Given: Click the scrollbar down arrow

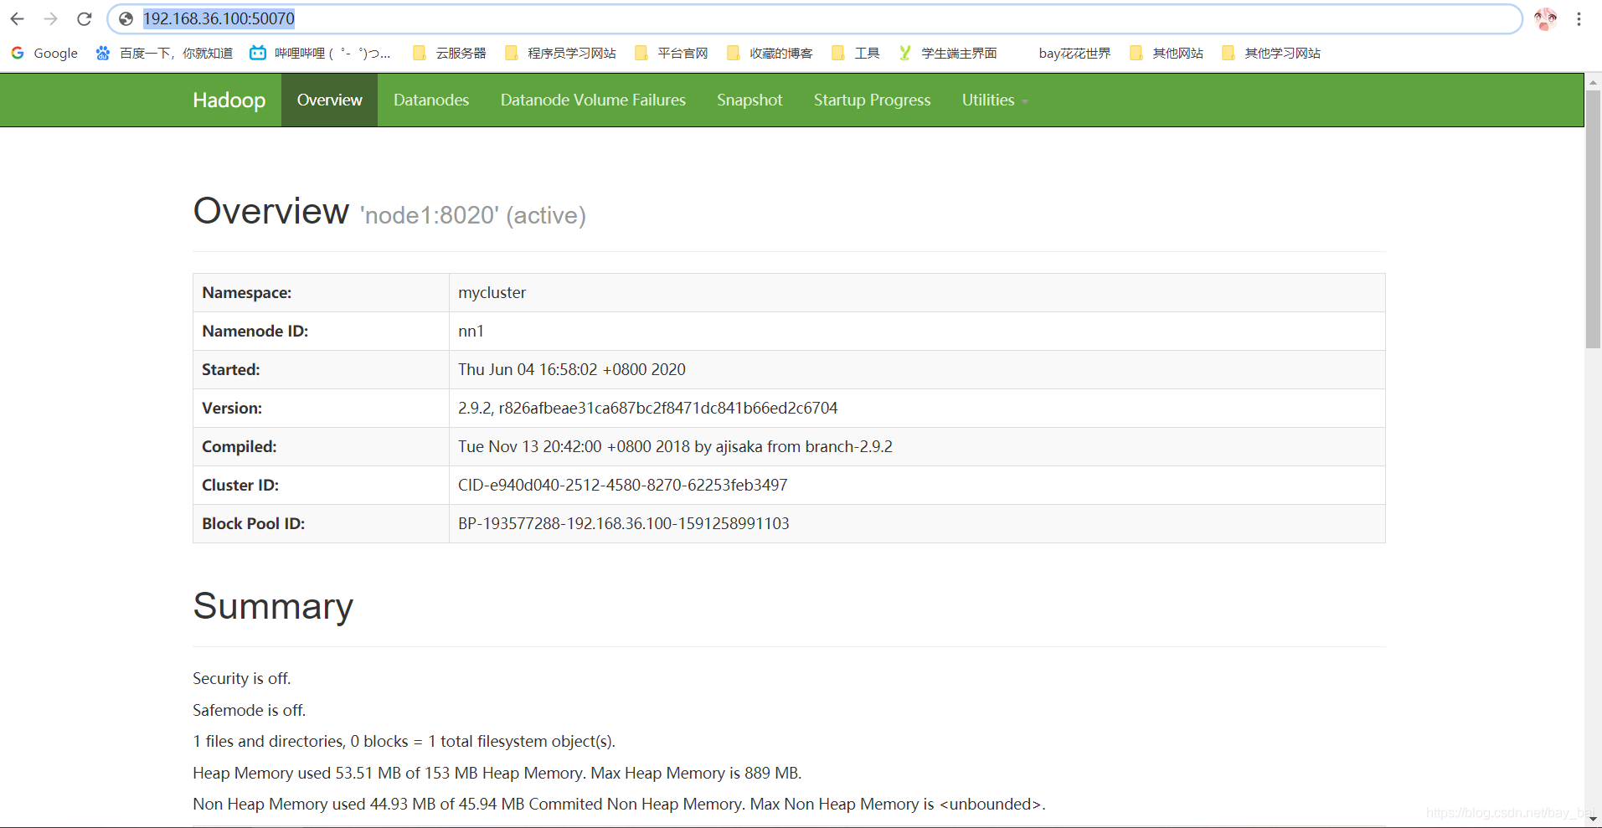Looking at the screenshot, I should 1593,820.
